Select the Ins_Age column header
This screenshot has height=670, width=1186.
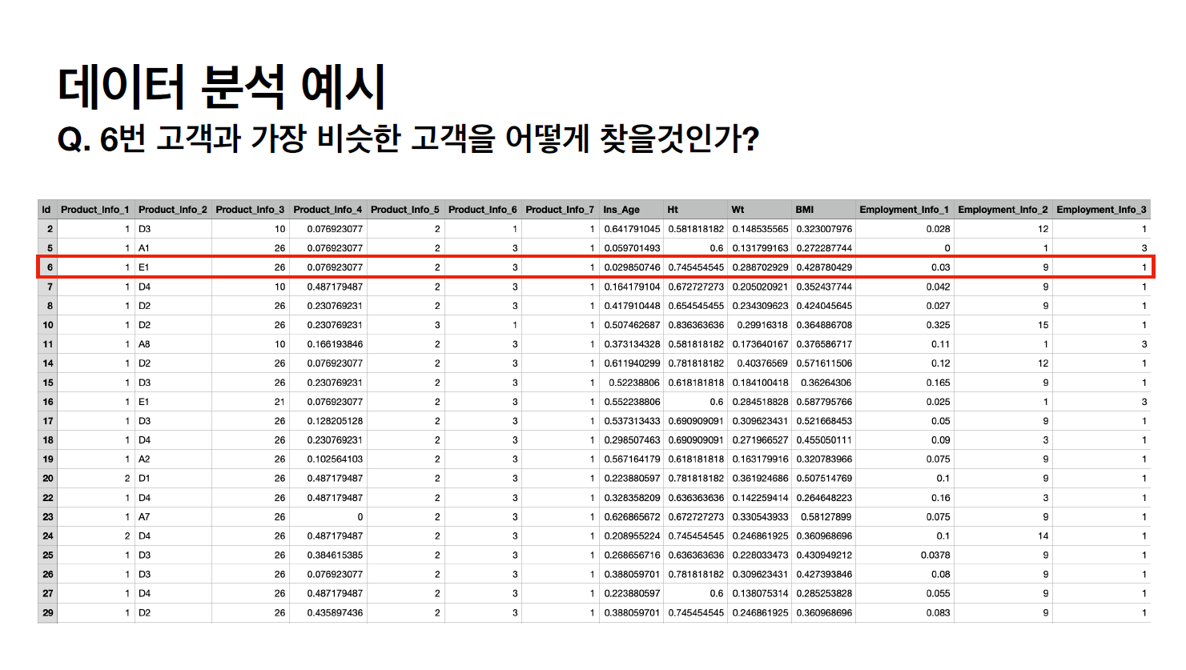coord(631,210)
